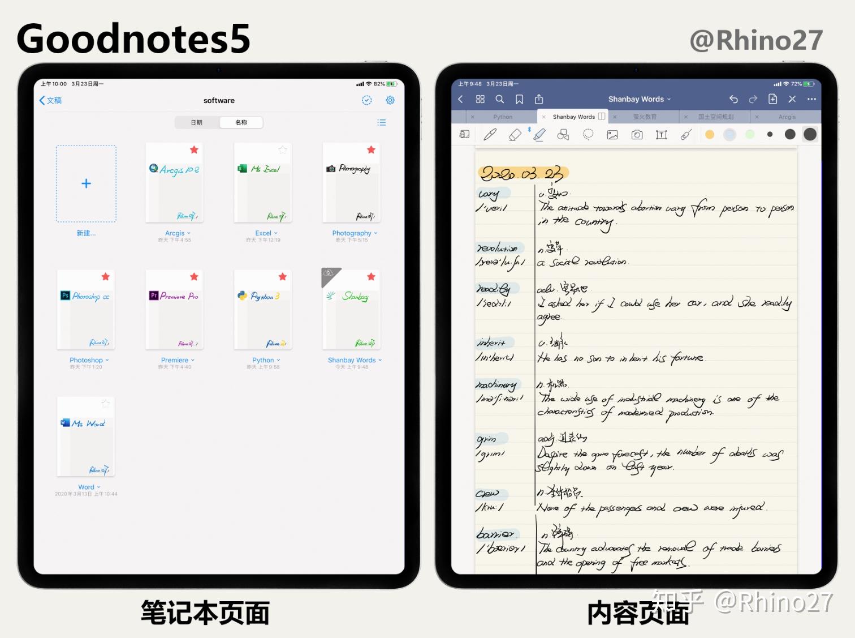
Task: Open the image insertion tool
Action: (612, 135)
